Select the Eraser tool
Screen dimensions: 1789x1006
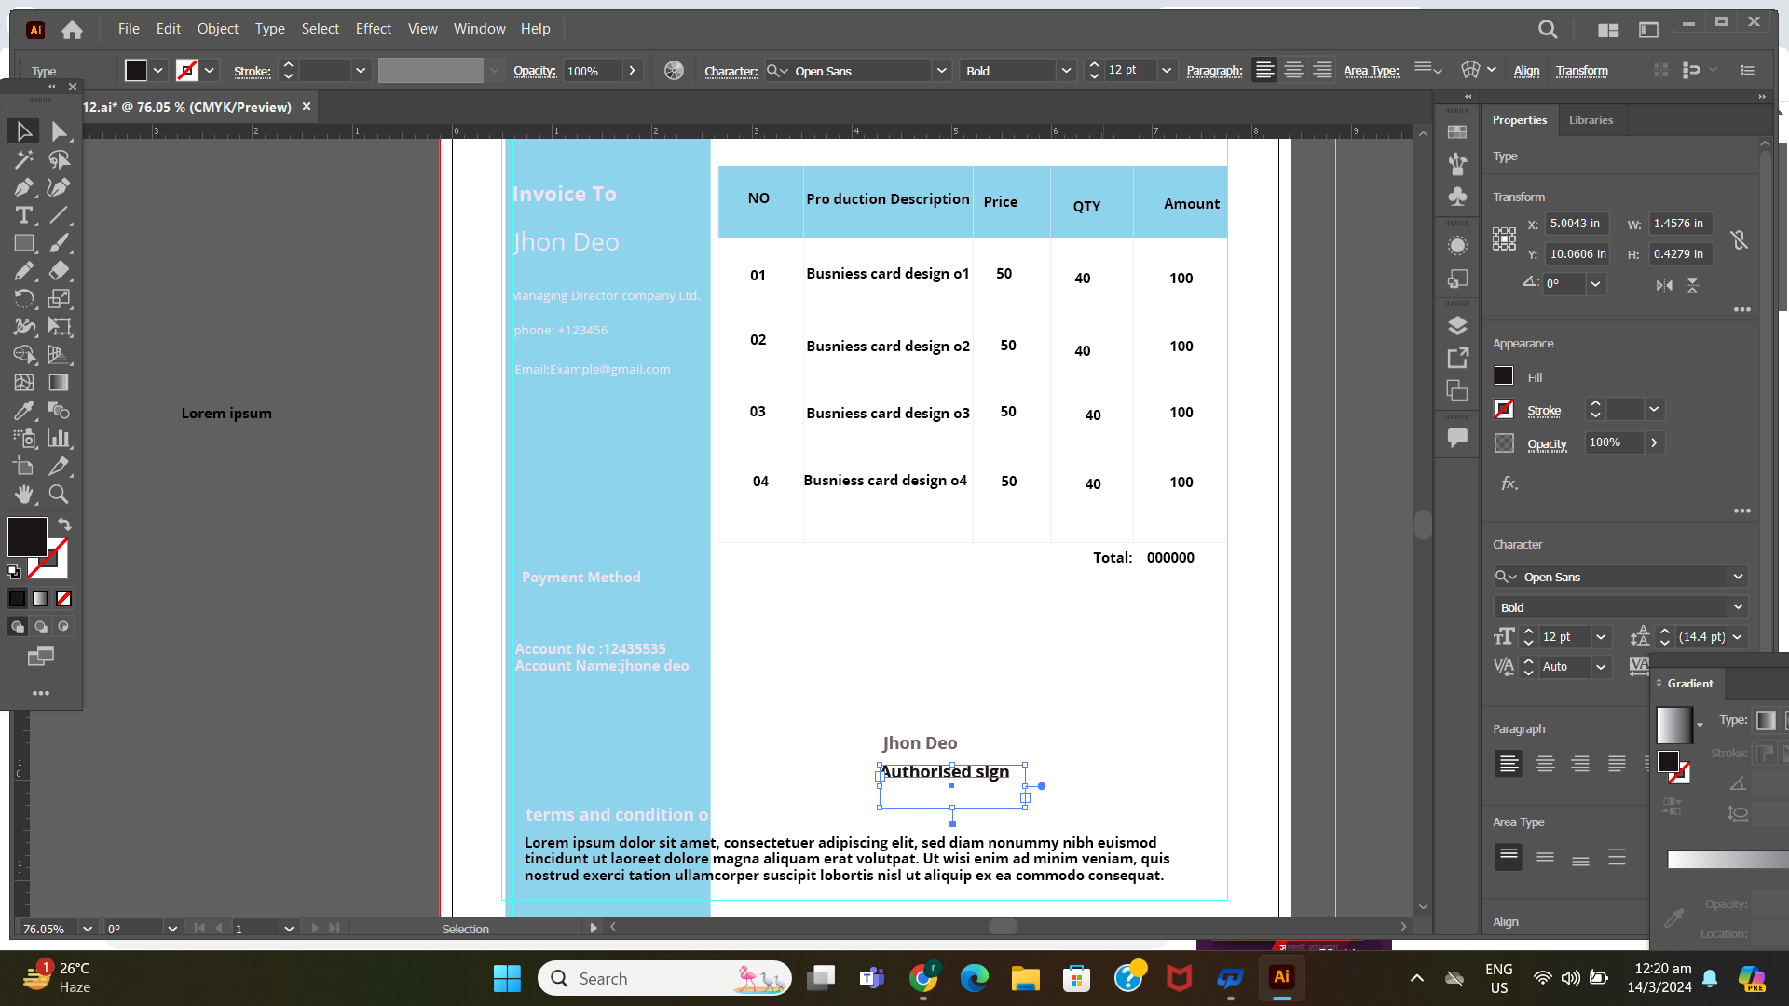pos(60,271)
